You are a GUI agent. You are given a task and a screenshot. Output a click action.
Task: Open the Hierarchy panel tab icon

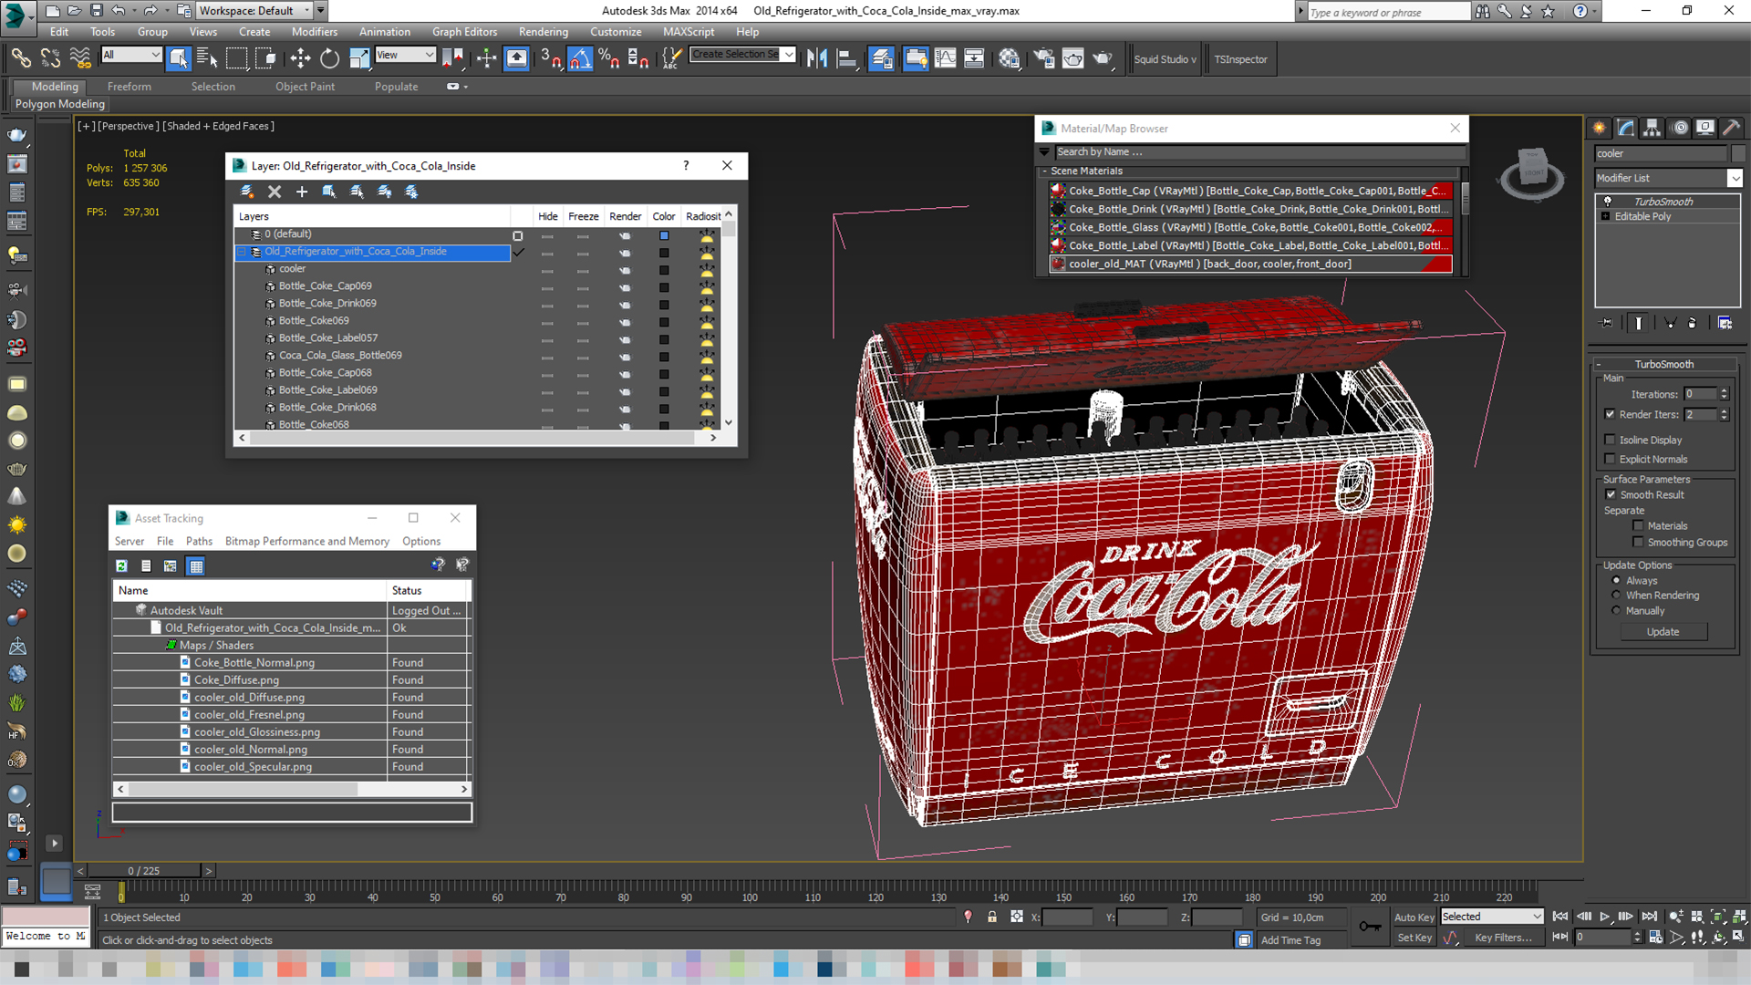tap(1652, 128)
